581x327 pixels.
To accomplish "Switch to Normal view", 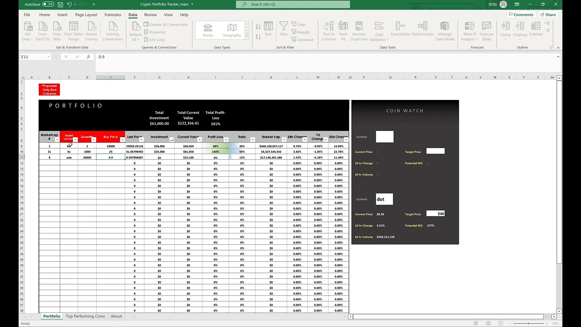I will (x=476, y=323).
